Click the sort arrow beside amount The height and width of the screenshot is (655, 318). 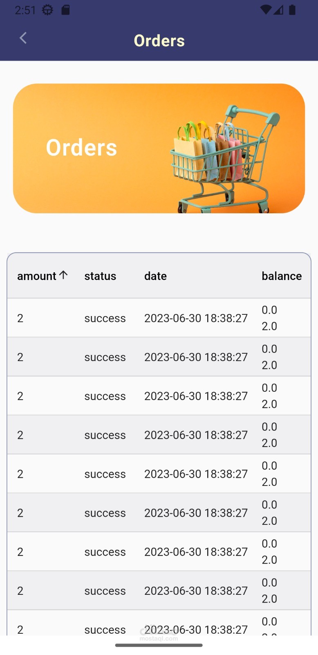tap(63, 275)
